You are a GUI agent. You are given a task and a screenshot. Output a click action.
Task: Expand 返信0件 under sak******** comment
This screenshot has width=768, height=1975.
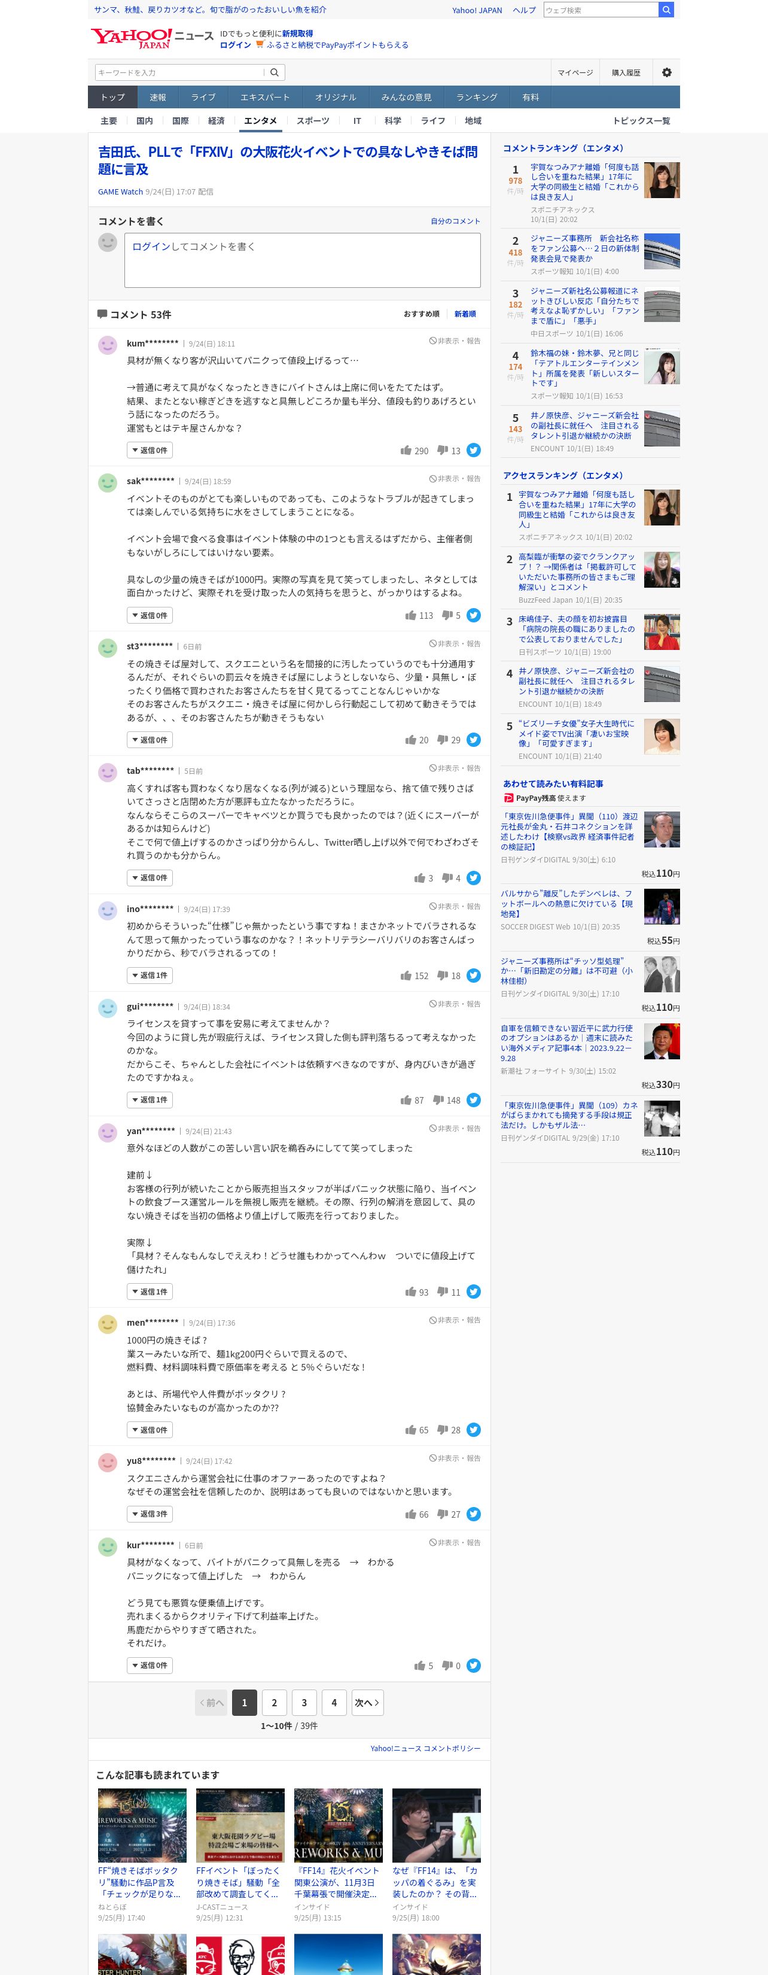click(x=150, y=615)
